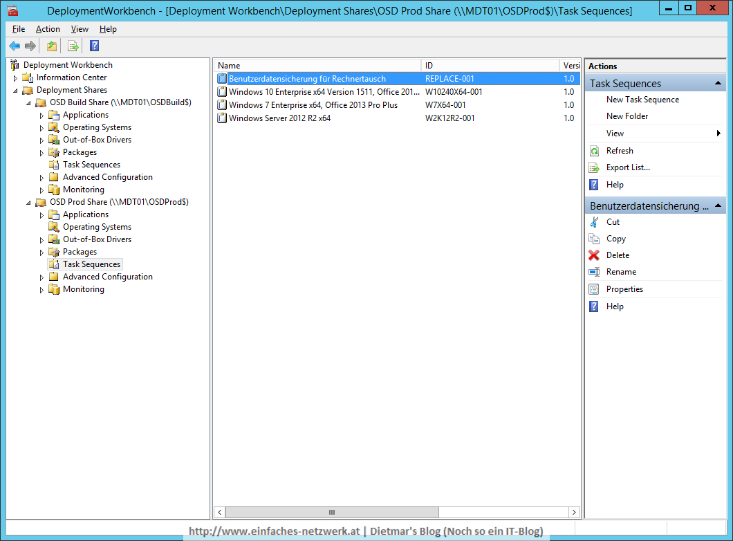This screenshot has width=733, height=541.
Task: Expand the Information Center node
Action: point(15,78)
